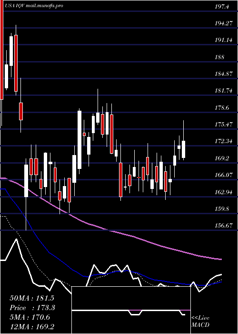Click the 188 price axis label
This screenshot has width=238, height=334.
[219, 57]
